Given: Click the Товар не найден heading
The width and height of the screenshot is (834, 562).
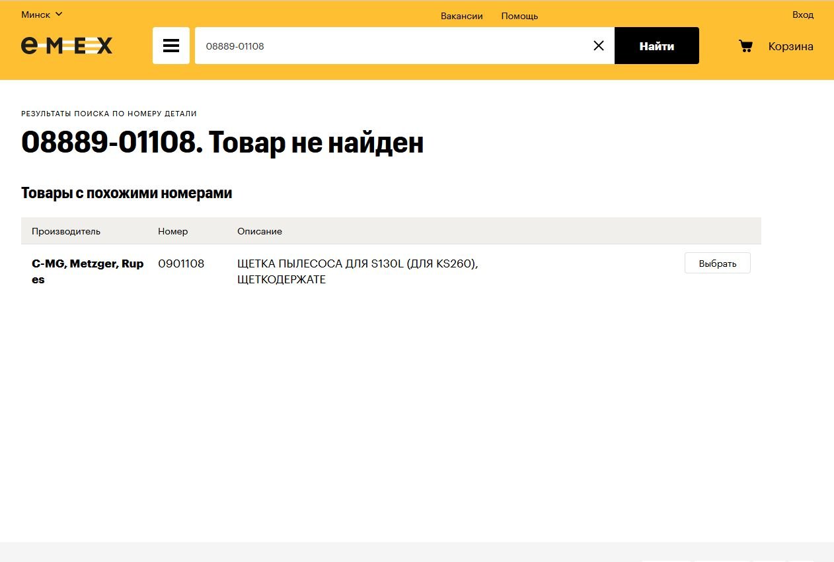Looking at the screenshot, I should [x=222, y=142].
